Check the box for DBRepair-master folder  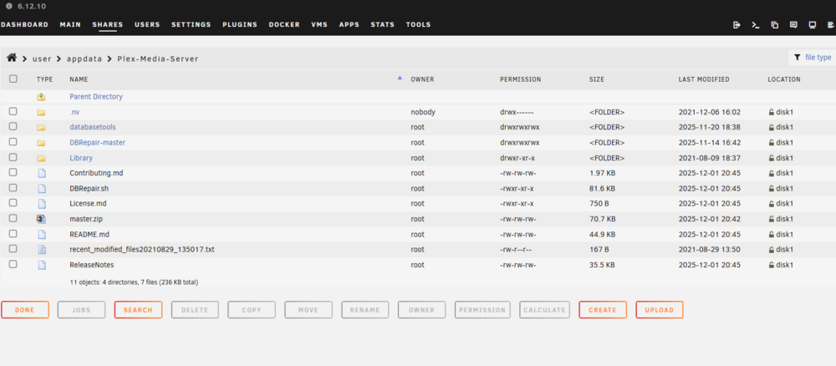13,142
